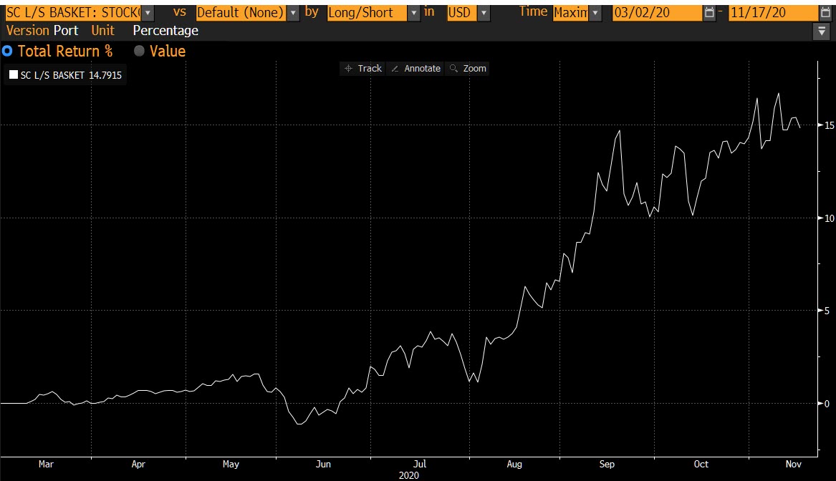Activate the Zoom magnifier tool
Screen dimensions: 836x481
(468, 69)
